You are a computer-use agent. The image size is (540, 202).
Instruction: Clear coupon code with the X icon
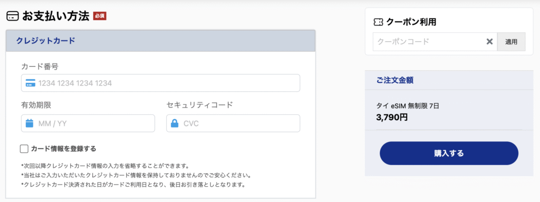point(489,42)
